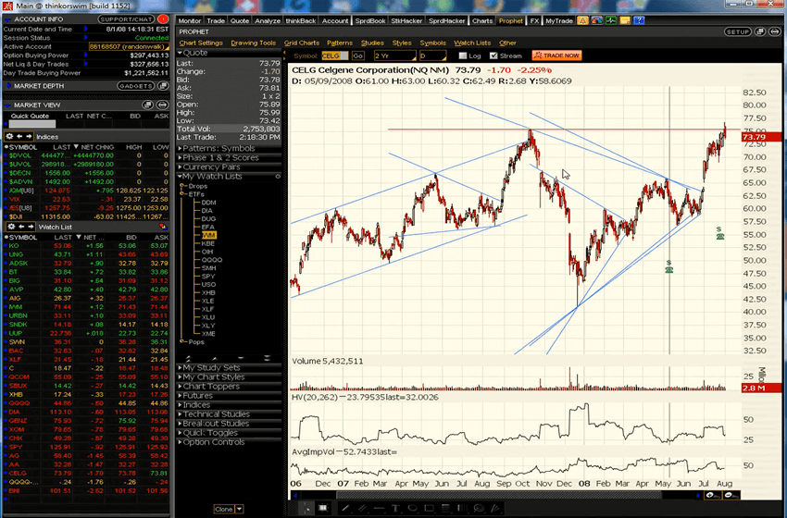Click Watch List gear settings icon
This screenshot has width=787, height=518.
11,227
